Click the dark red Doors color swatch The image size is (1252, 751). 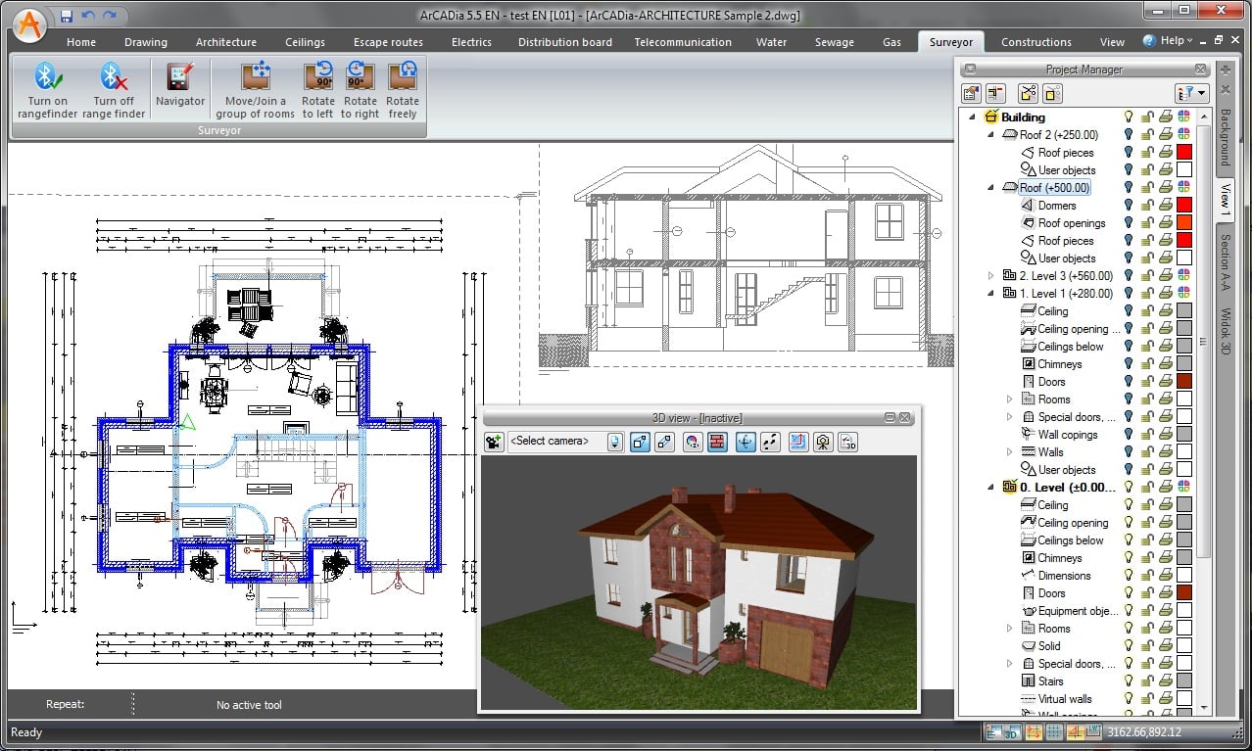(x=1184, y=381)
